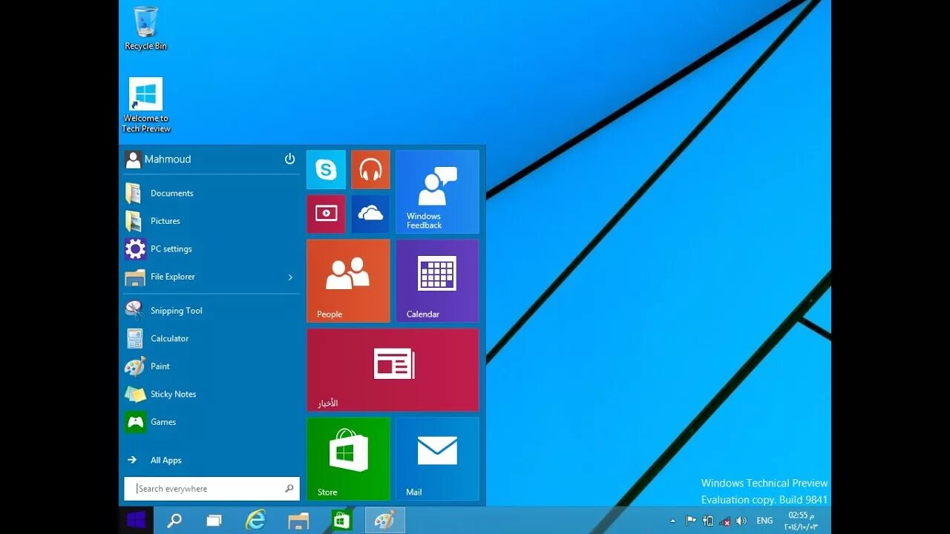Screen dimensions: 950x534
Task: Launch Paint from Start menu
Action: [212, 366]
